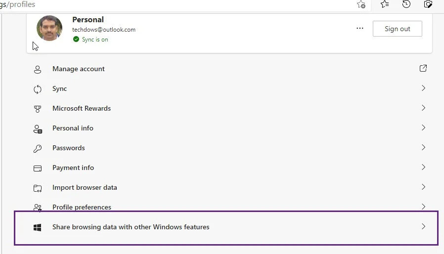Image resolution: width=444 pixels, height=254 pixels.
Task: Click the Personal info icon
Action: tap(38, 129)
